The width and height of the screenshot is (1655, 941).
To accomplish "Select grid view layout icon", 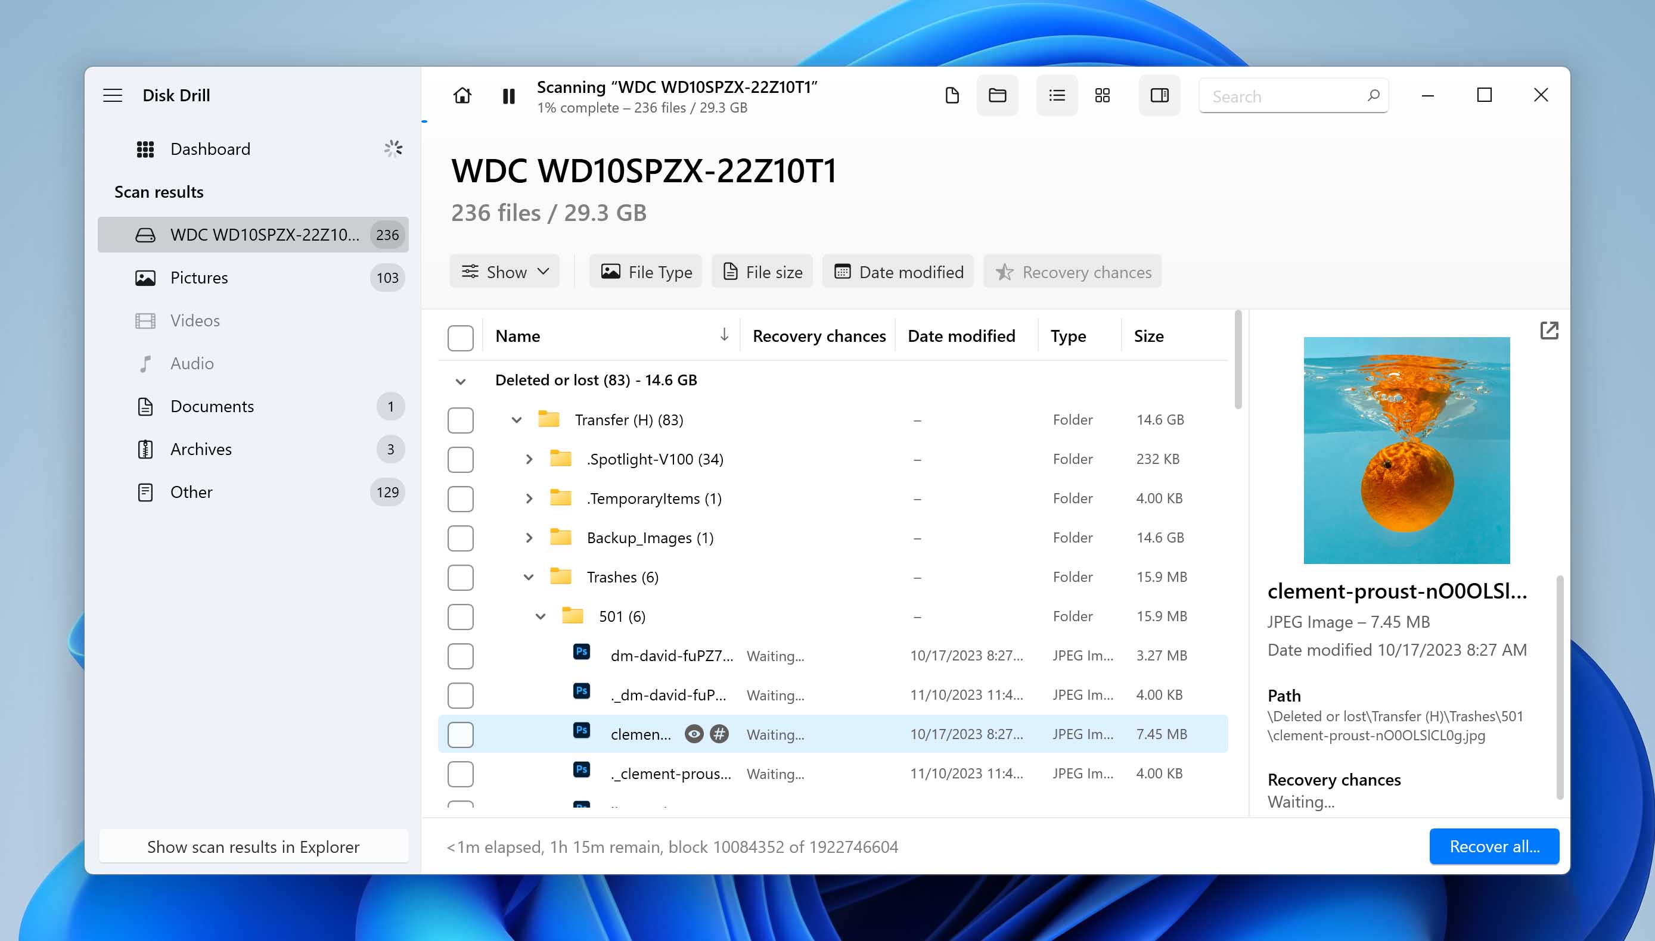I will [1102, 96].
